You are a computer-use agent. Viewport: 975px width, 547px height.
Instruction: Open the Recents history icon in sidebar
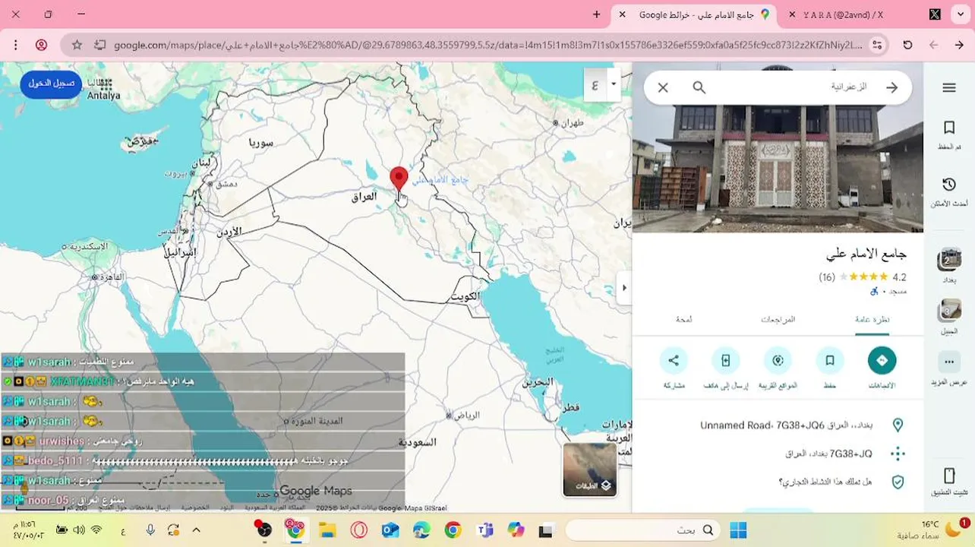(948, 191)
